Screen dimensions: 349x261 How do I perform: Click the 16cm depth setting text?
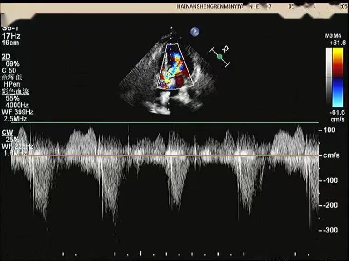[x=10, y=43]
